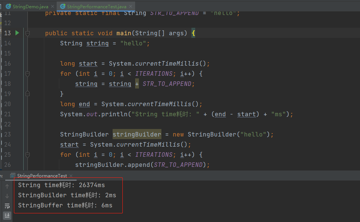
Task: Click "StringBuilder time耗时: 2ms" output line
Action: pos(67,195)
